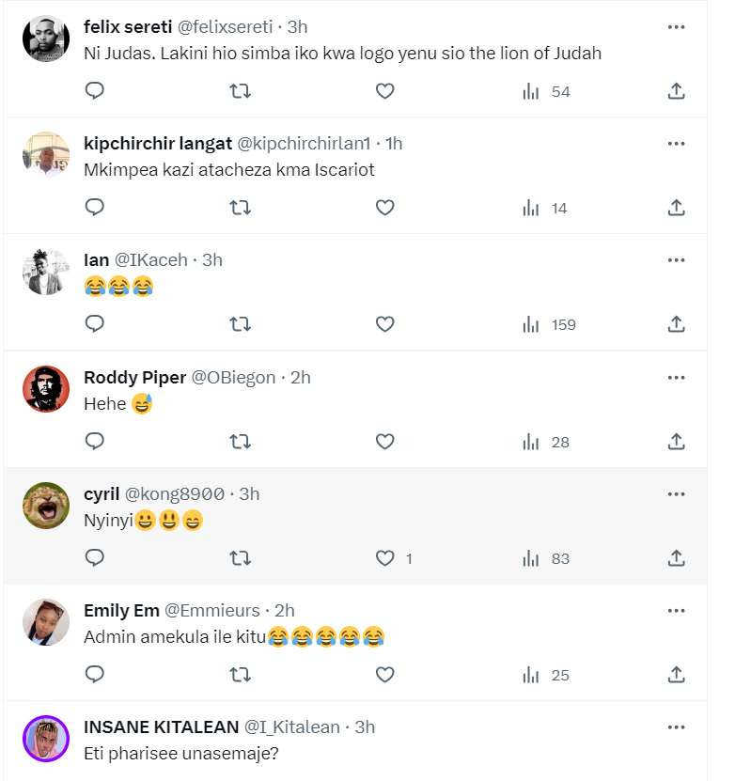
Task: Retweet kipchirchir langat's tweet
Action: tap(240, 208)
